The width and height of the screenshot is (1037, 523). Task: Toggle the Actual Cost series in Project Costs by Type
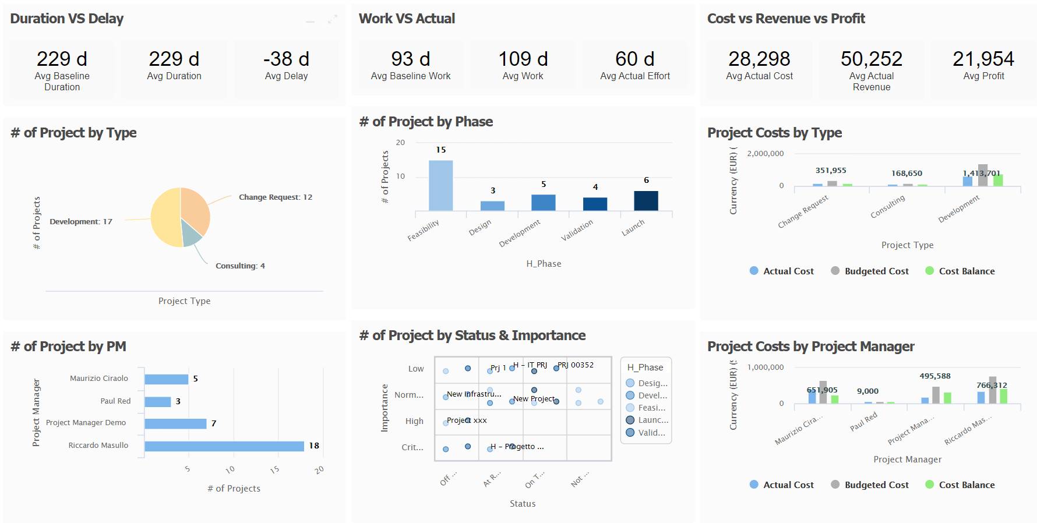[x=754, y=270]
